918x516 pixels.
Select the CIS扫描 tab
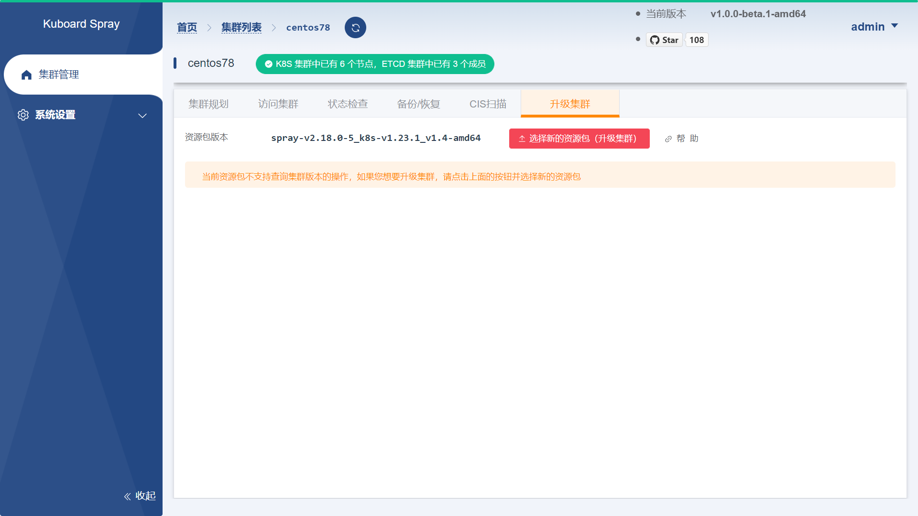click(x=488, y=104)
